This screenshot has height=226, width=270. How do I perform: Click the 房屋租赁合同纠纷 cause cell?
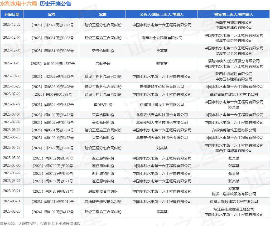tap(103, 191)
